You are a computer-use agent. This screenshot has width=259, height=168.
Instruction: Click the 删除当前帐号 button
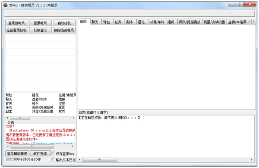click(64, 30)
